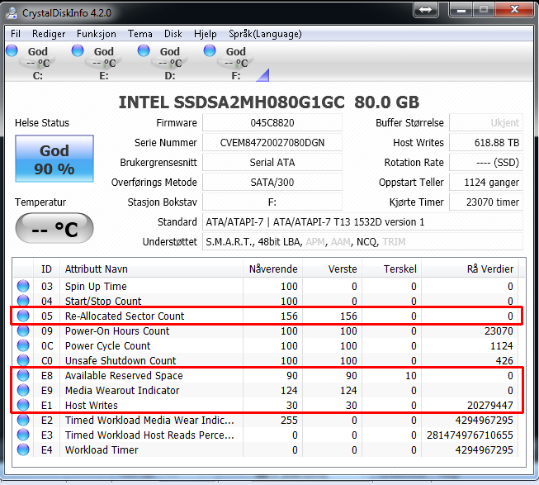Click status icon of Spin Up Time row
539x485 pixels.
23,286
